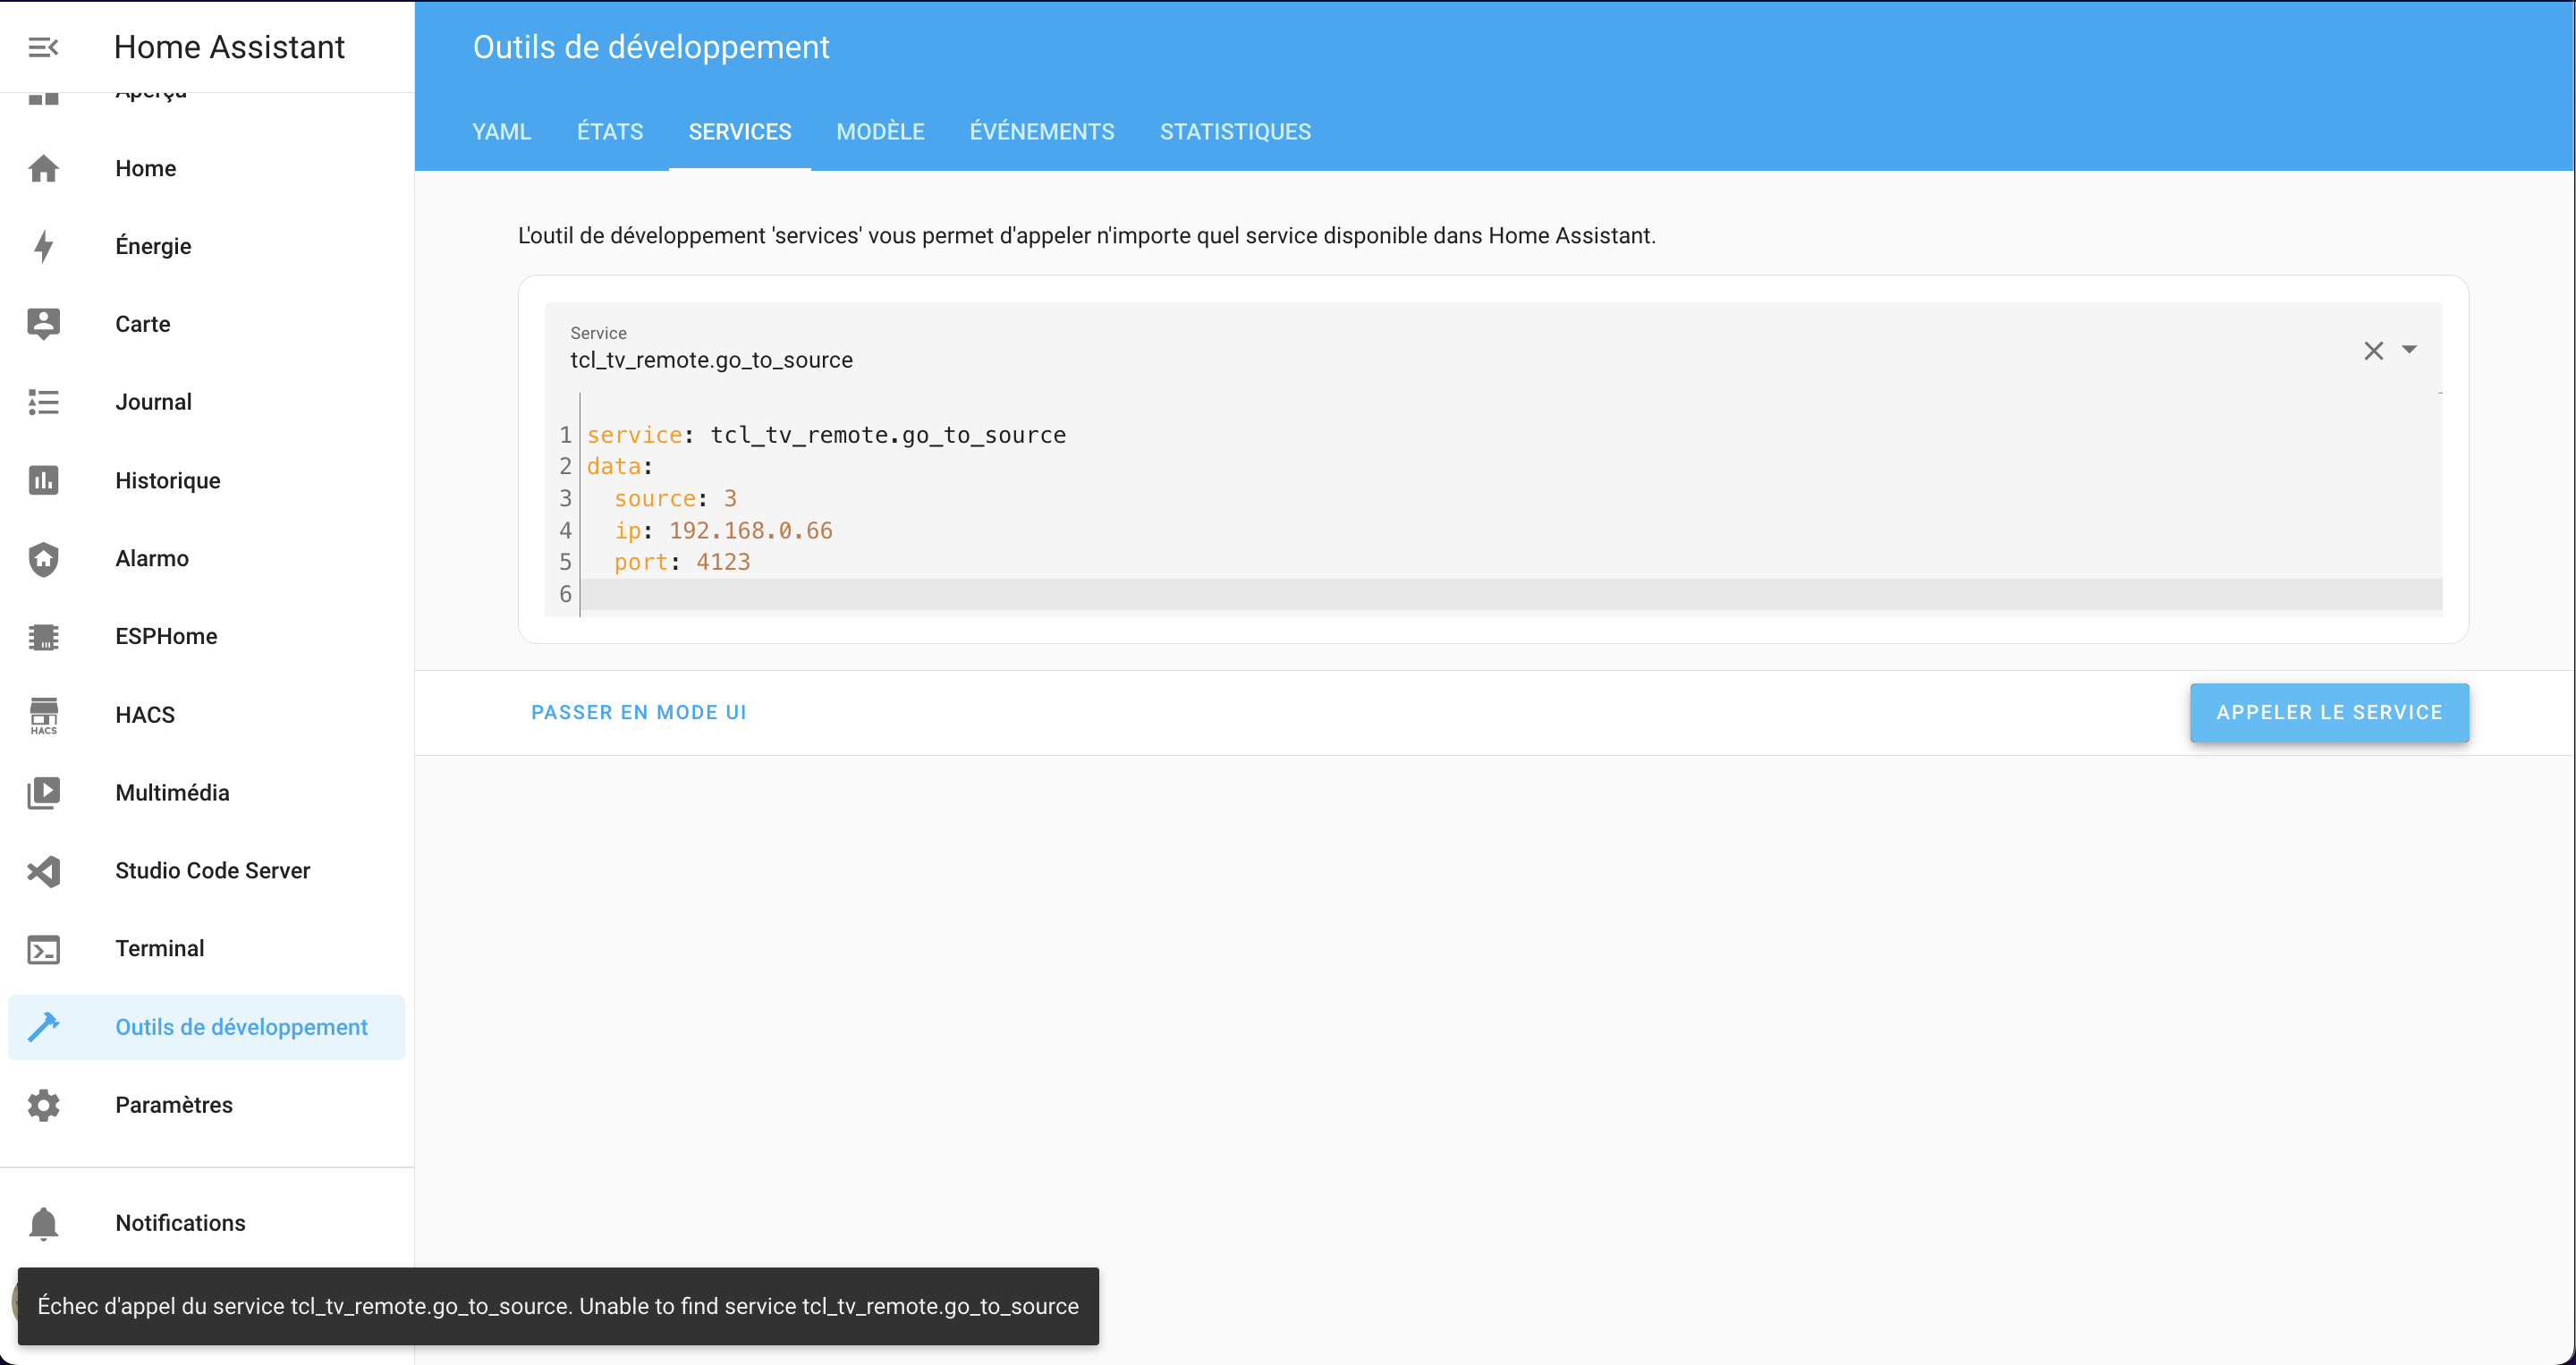Click PASSER EN MODE UI link
The width and height of the screenshot is (2576, 1365).
click(638, 712)
